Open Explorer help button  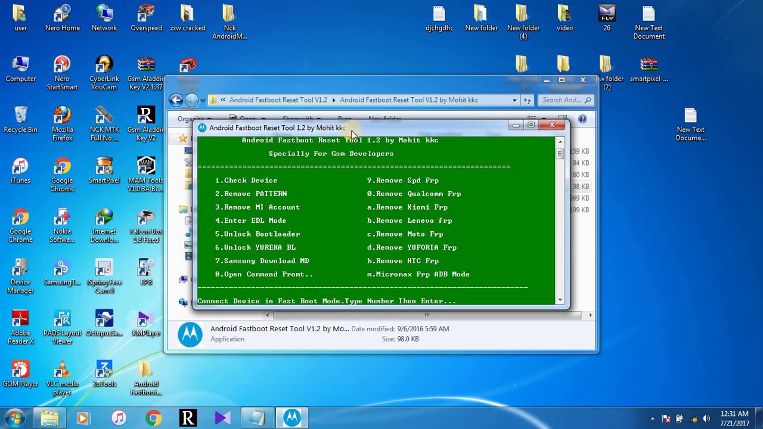582,119
